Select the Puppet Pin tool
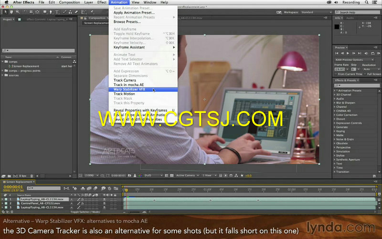Viewport: 382px width, 239px height. (x=92, y=11)
